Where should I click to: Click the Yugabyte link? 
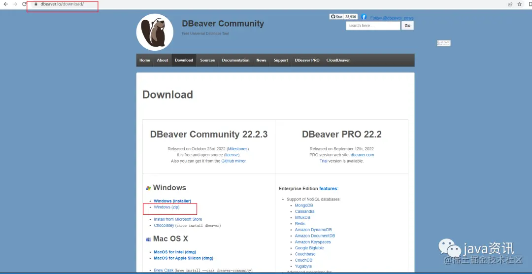pyautogui.click(x=303, y=266)
